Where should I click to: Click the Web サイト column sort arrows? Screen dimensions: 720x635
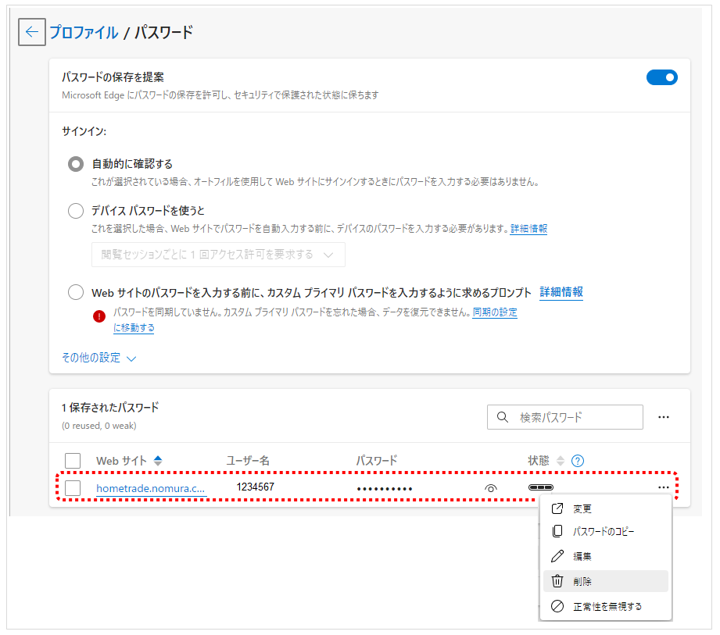[x=158, y=461]
